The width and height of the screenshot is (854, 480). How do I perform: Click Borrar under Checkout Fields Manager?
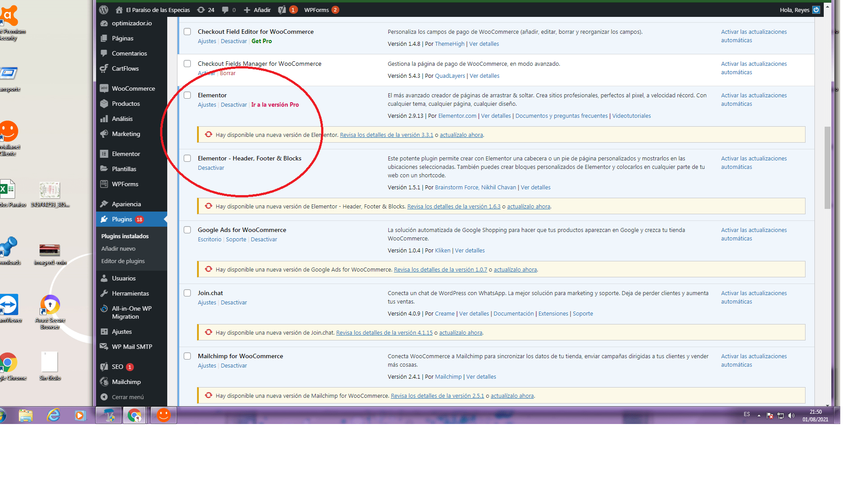(228, 73)
